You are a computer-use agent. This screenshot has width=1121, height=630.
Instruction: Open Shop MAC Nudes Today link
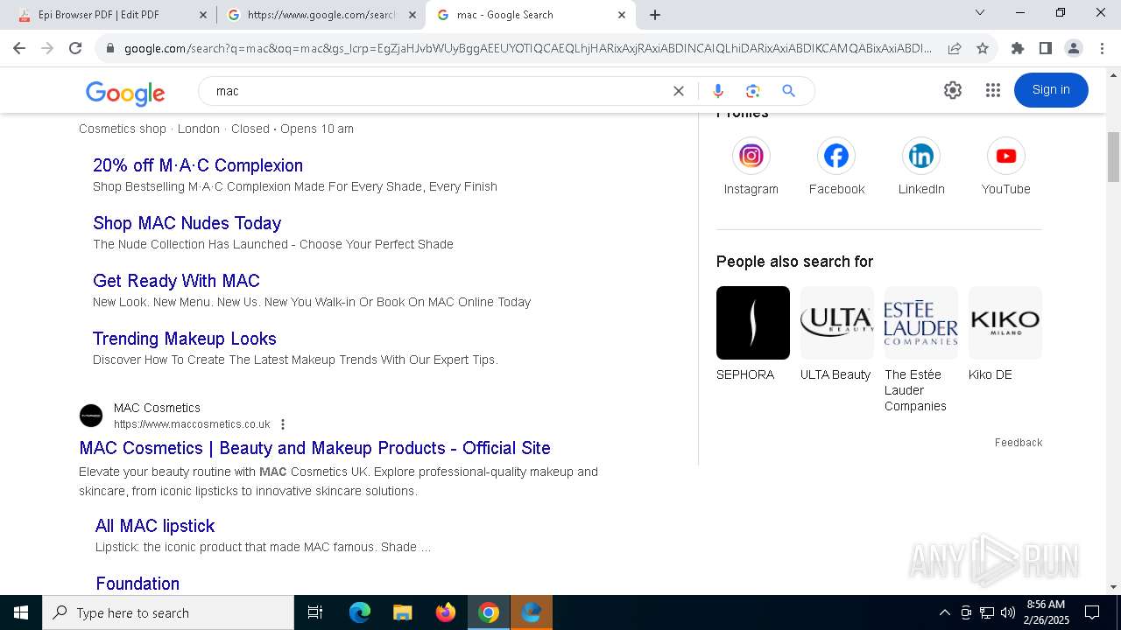(187, 223)
